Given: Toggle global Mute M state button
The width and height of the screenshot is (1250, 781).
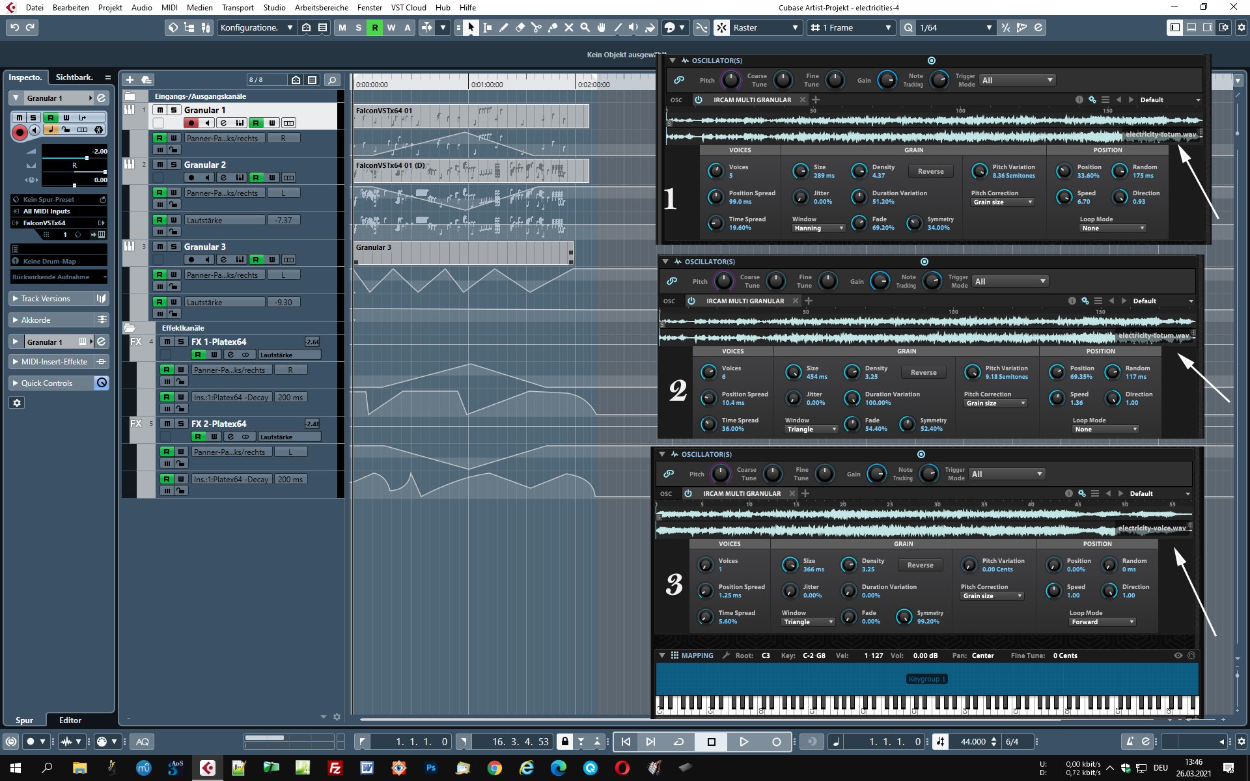Looking at the screenshot, I should tap(342, 27).
